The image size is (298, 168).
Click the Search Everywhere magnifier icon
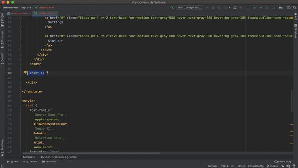click(294, 7)
